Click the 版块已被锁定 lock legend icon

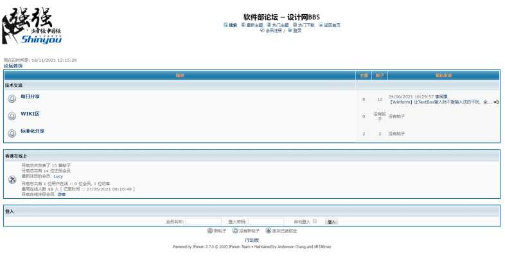[269, 230]
